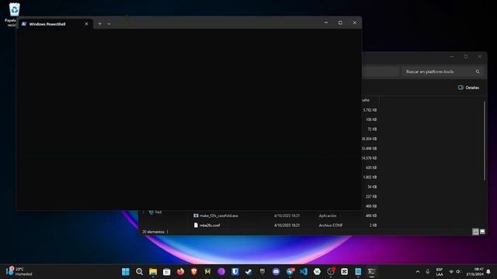This screenshot has width=497, height=279.
Task: Launch Brave browser from the taskbar
Action: pos(194,272)
